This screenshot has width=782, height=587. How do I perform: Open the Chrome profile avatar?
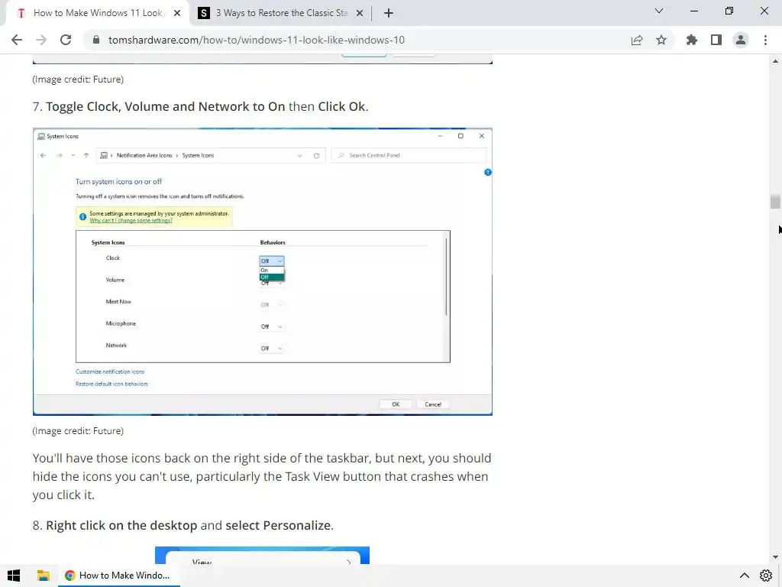pyautogui.click(x=741, y=40)
